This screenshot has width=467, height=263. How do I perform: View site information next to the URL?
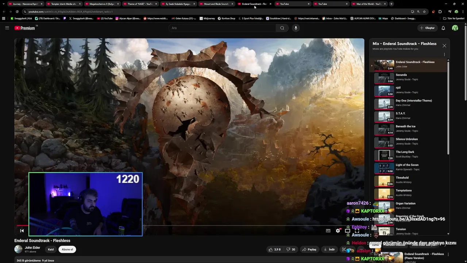pyautogui.click(x=25, y=12)
